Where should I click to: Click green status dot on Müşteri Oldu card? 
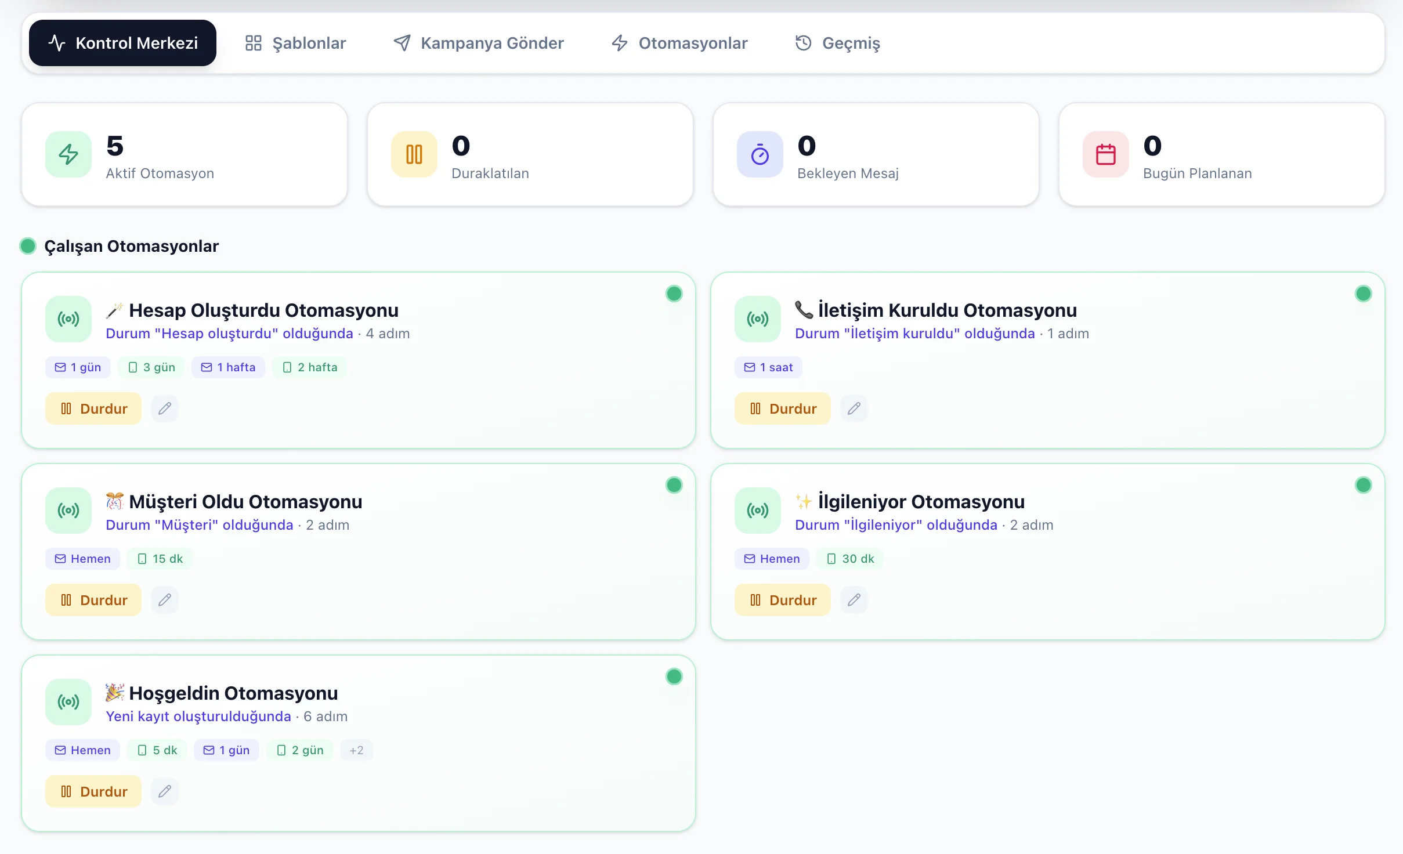tap(674, 485)
